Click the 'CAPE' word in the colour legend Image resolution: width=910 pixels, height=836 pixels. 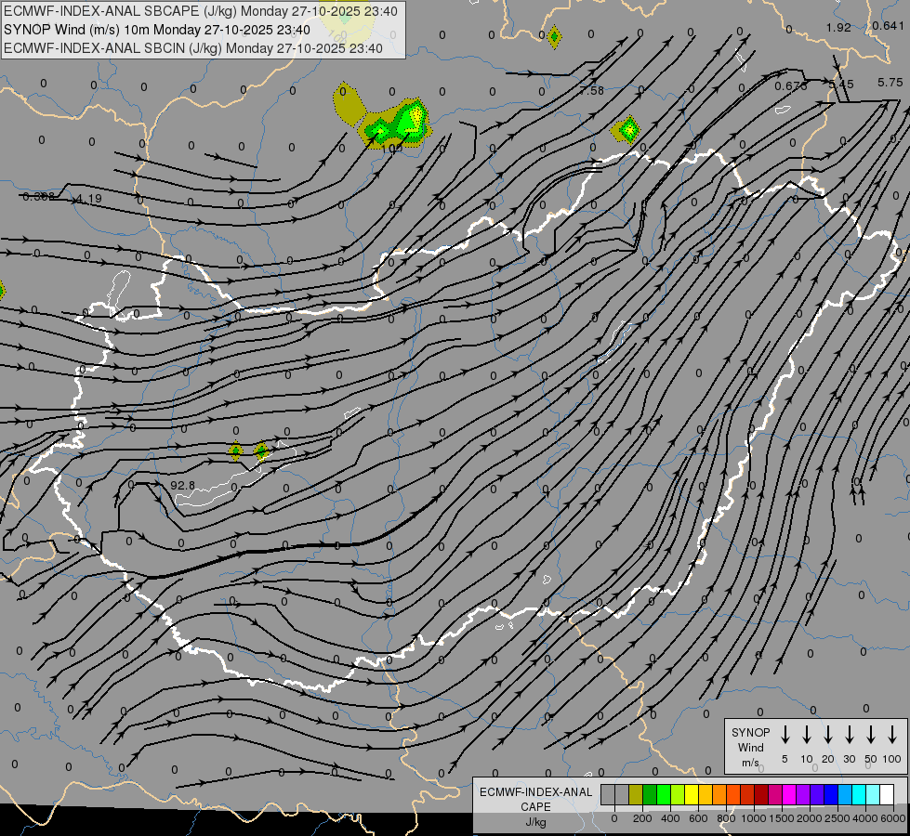pos(535,807)
